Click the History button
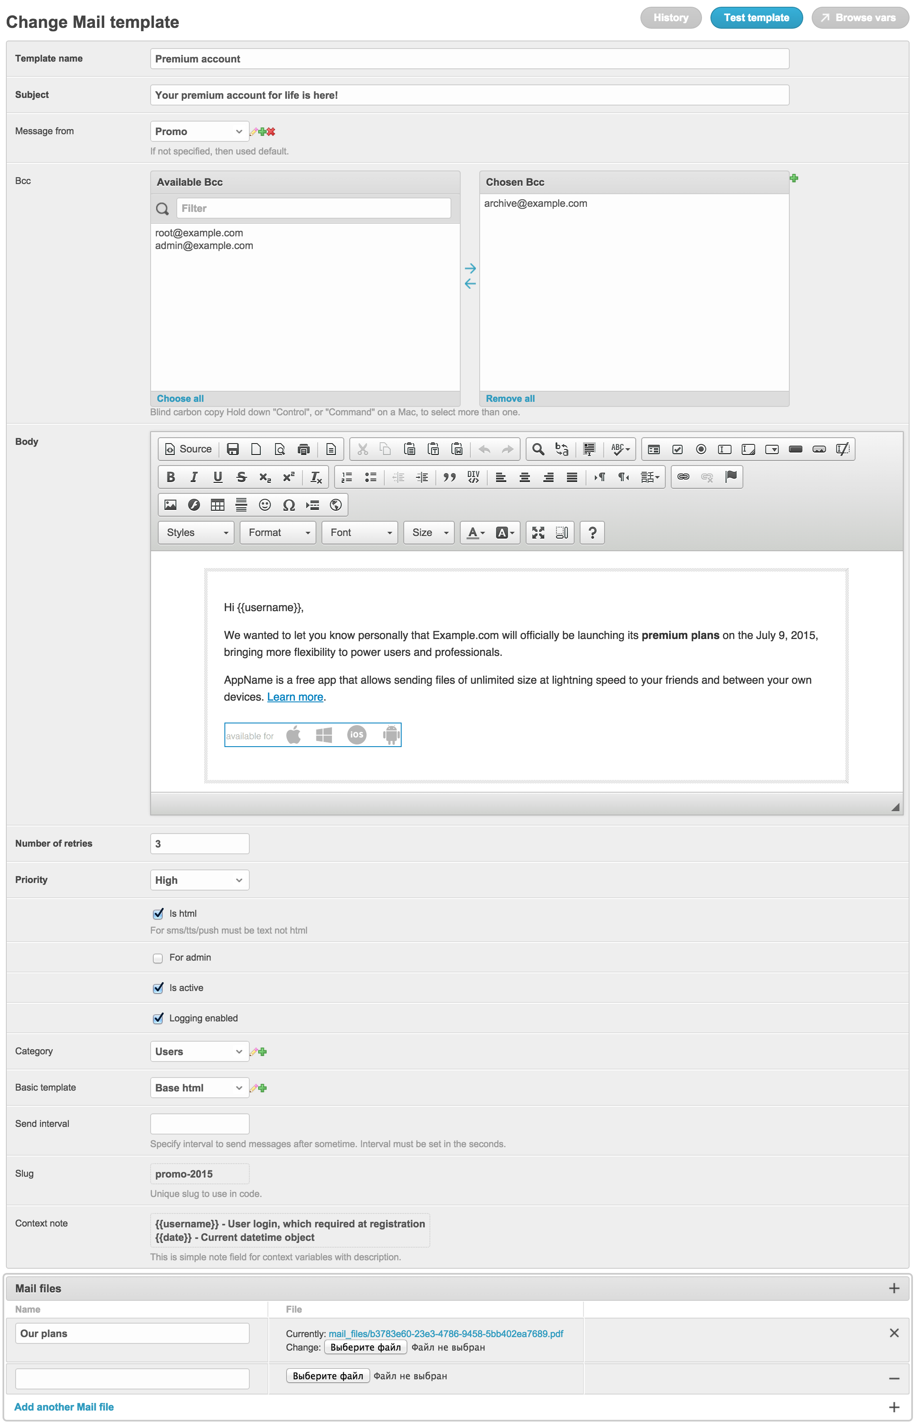The image size is (918, 1427). [x=671, y=18]
